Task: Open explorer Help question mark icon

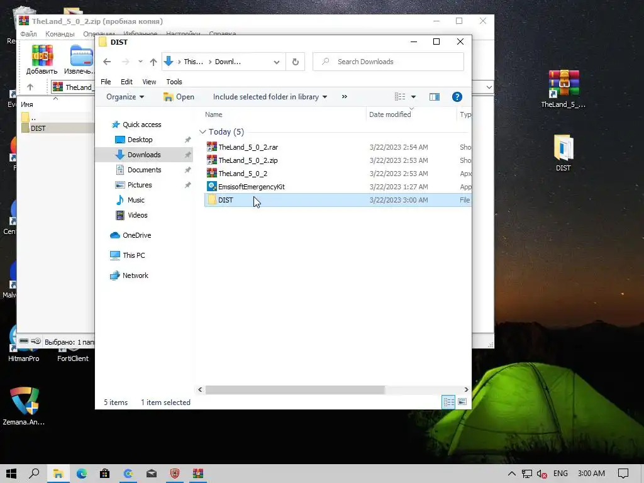Action: [x=457, y=97]
